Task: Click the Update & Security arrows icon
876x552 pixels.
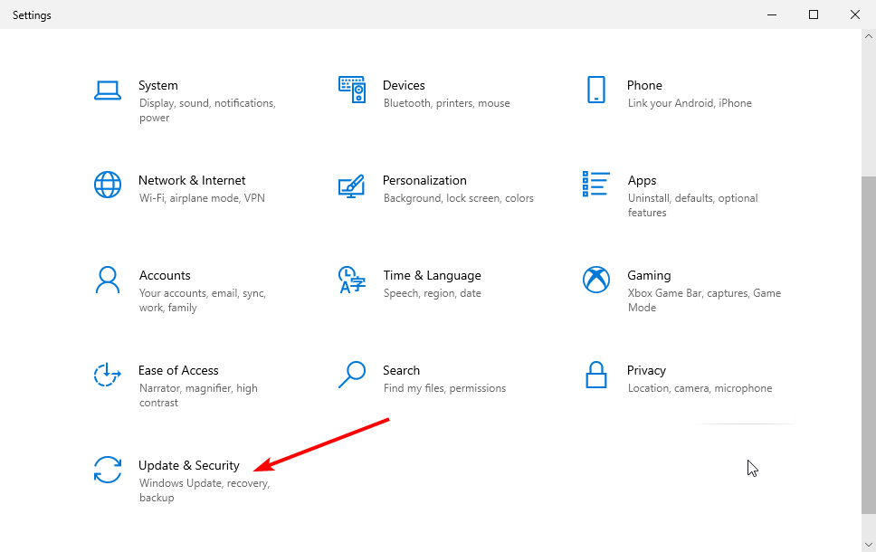Action: pos(108,470)
